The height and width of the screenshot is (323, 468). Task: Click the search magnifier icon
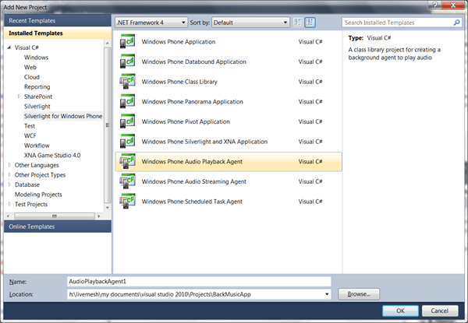pyautogui.click(x=456, y=23)
